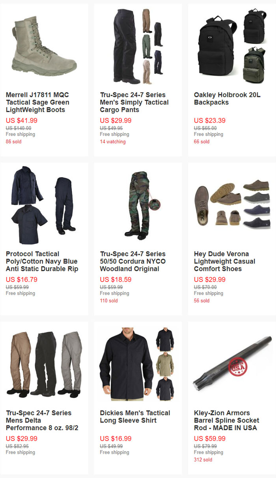Open Tru-Spec Simply Tactical Cargo Pants link
The image size is (276, 478).
coord(134,102)
